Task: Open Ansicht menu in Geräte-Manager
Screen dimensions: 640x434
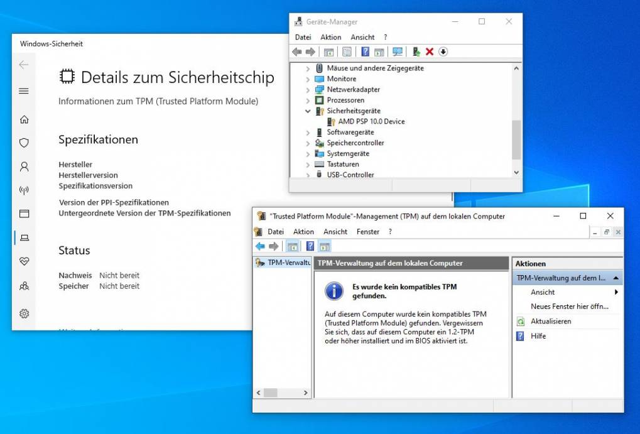Action: 362,37
